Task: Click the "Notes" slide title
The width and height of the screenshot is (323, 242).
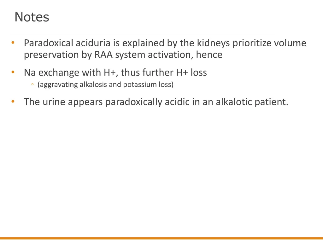Action: pyautogui.click(x=32, y=17)
